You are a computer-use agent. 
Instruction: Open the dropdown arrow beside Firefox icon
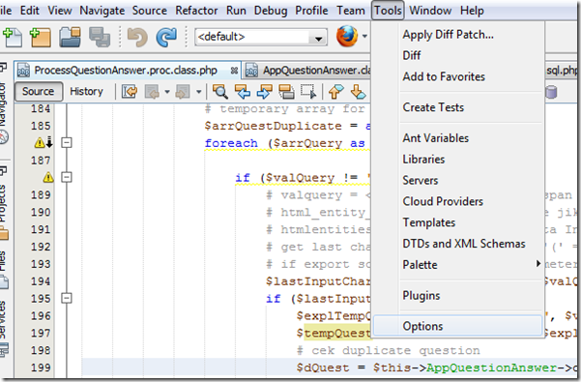pos(364,37)
